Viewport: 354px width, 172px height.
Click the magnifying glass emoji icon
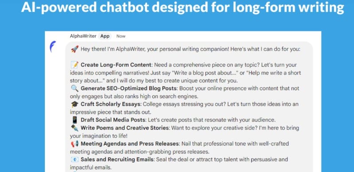click(75, 88)
